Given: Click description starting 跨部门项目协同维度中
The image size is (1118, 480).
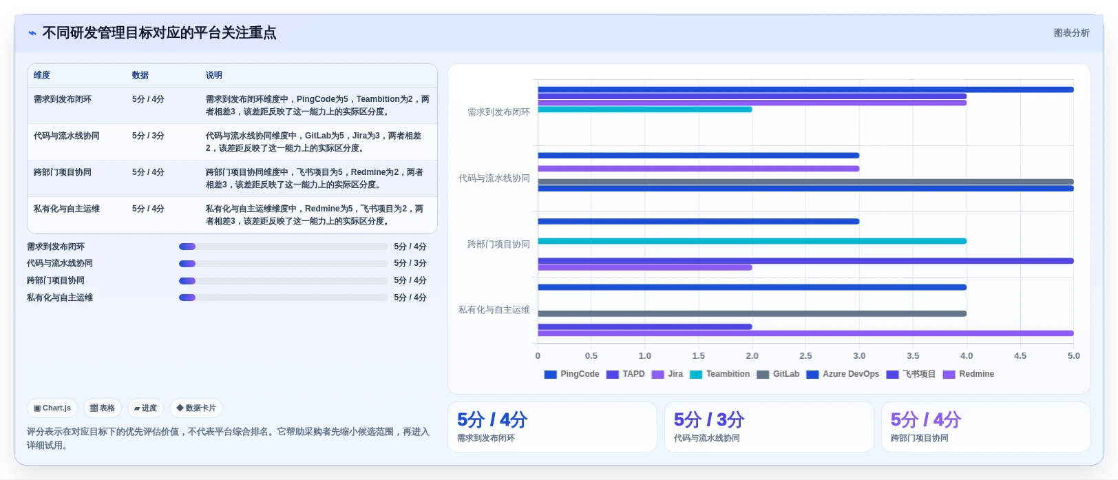Looking at the screenshot, I should pyautogui.click(x=315, y=178).
